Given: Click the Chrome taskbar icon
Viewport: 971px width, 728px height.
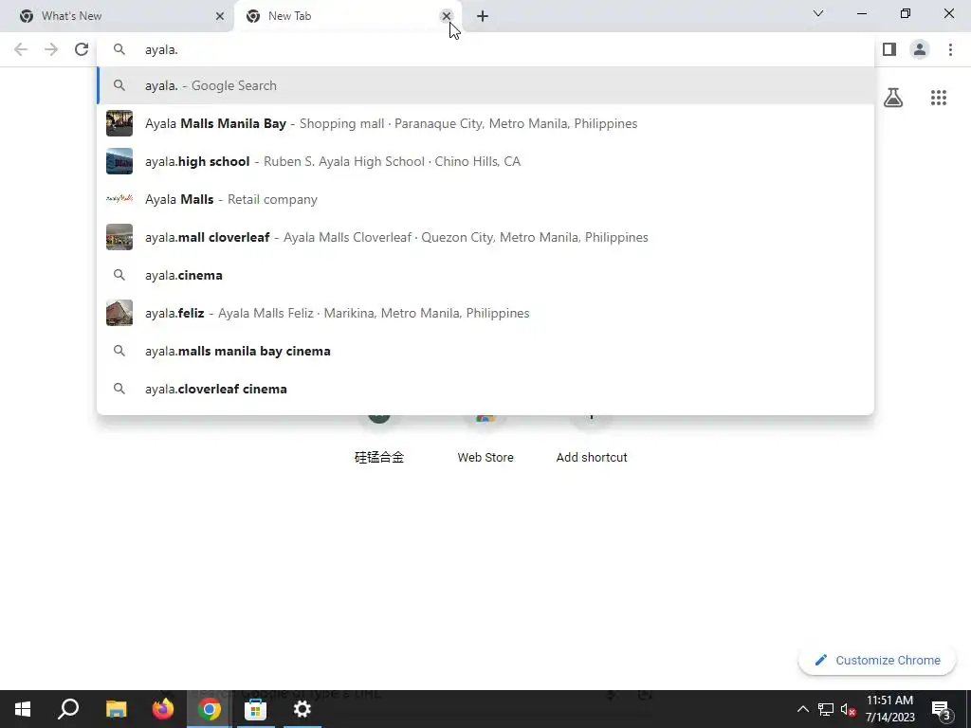Looking at the screenshot, I should tap(210, 709).
